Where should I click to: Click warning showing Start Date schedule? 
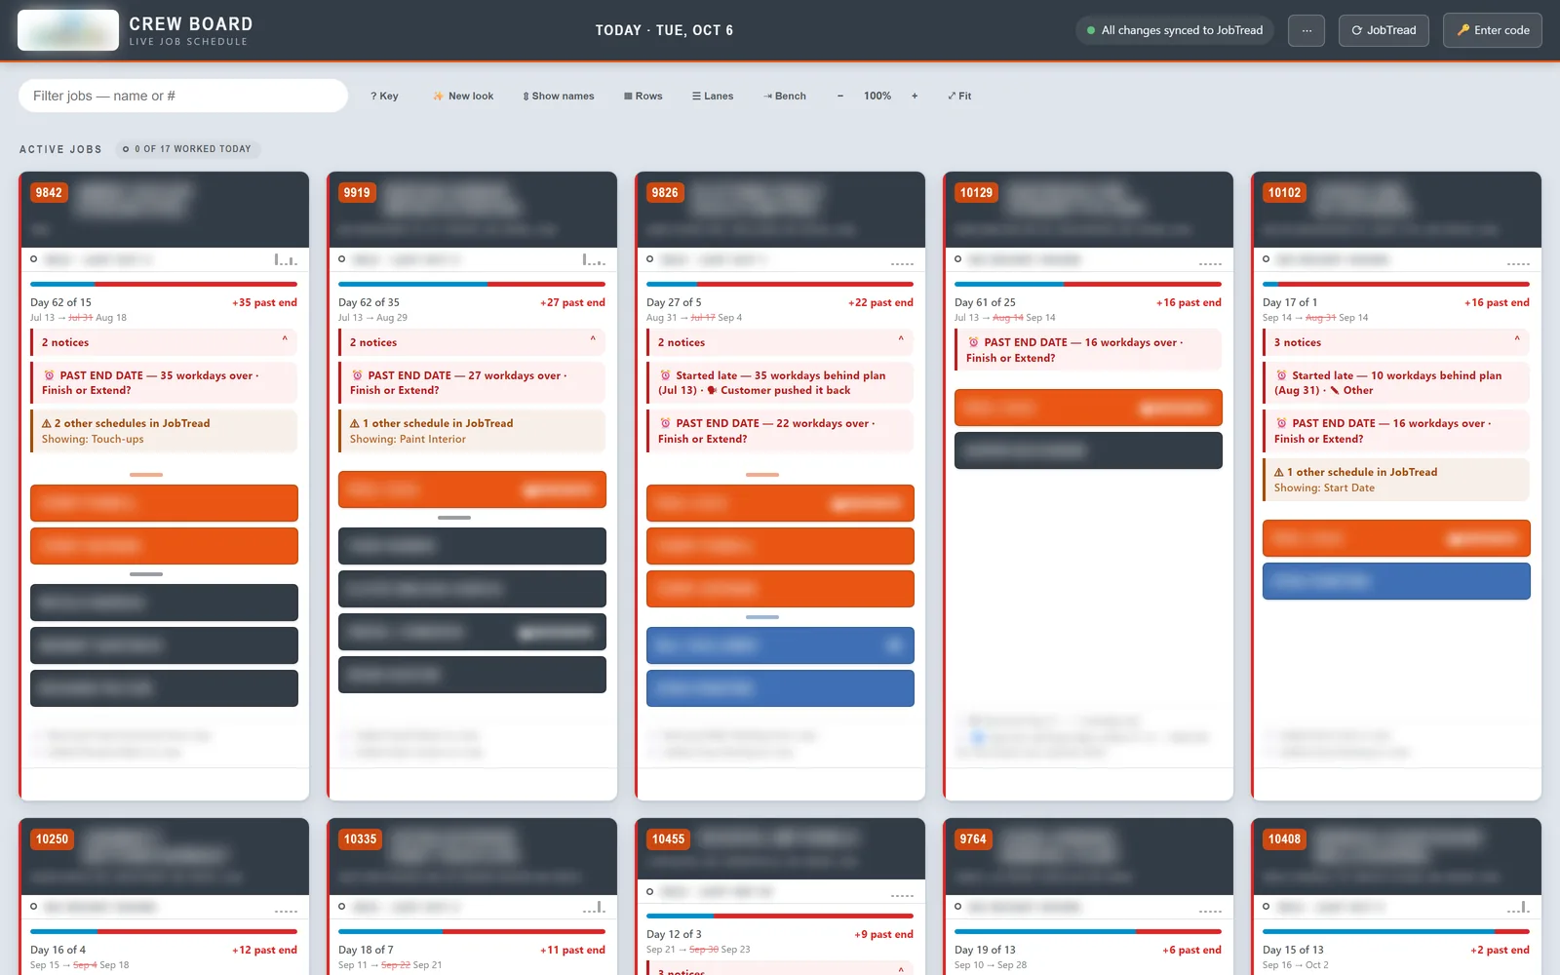(x=1396, y=480)
